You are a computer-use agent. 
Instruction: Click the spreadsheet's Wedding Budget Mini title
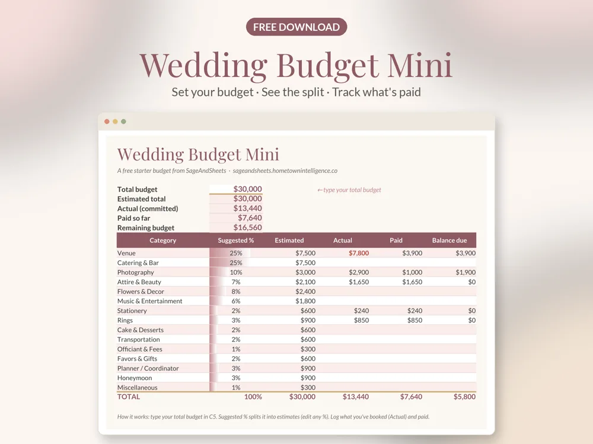pos(198,154)
